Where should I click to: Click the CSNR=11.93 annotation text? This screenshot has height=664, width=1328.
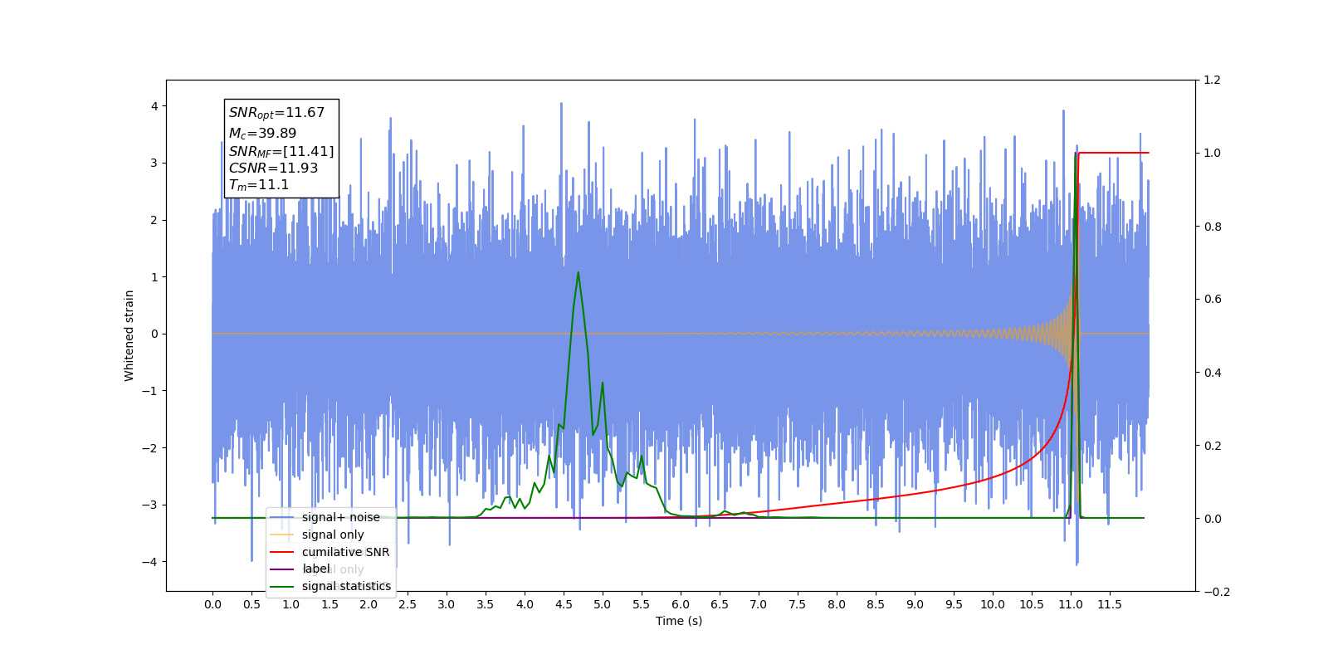(x=273, y=168)
